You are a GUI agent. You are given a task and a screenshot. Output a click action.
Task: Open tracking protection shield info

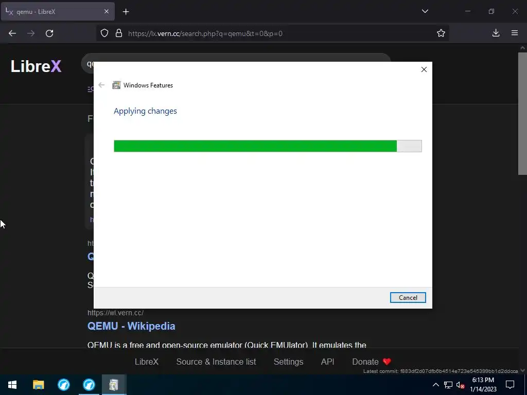tap(104, 33)
